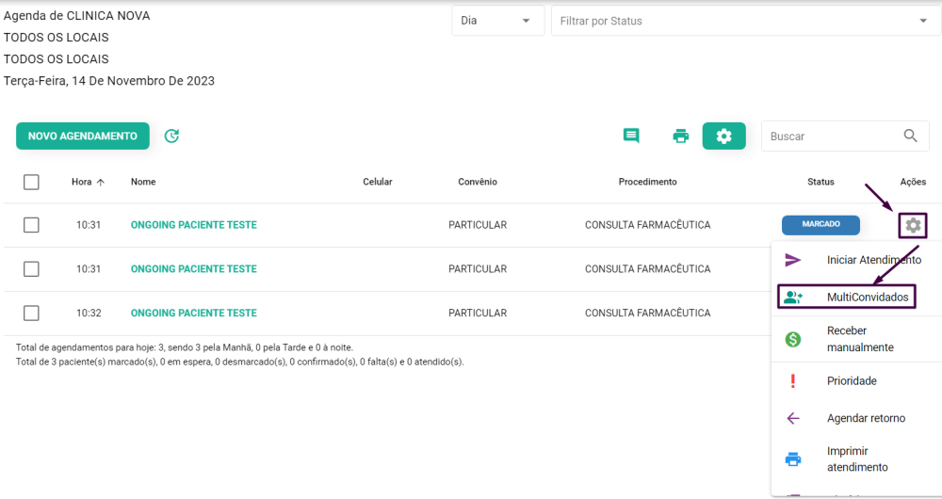Focus the Buscar search field

pos(829,136)
